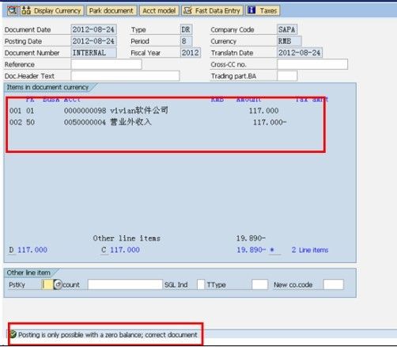Click the PstKy posting key field
Image resolution: width=397 pixels, height=347 pixels.
point(47,284)
